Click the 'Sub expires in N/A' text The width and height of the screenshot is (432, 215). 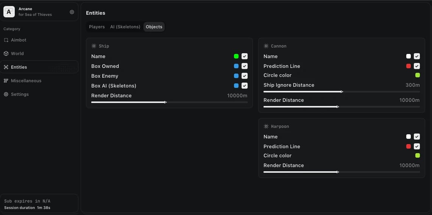[27, 201]
